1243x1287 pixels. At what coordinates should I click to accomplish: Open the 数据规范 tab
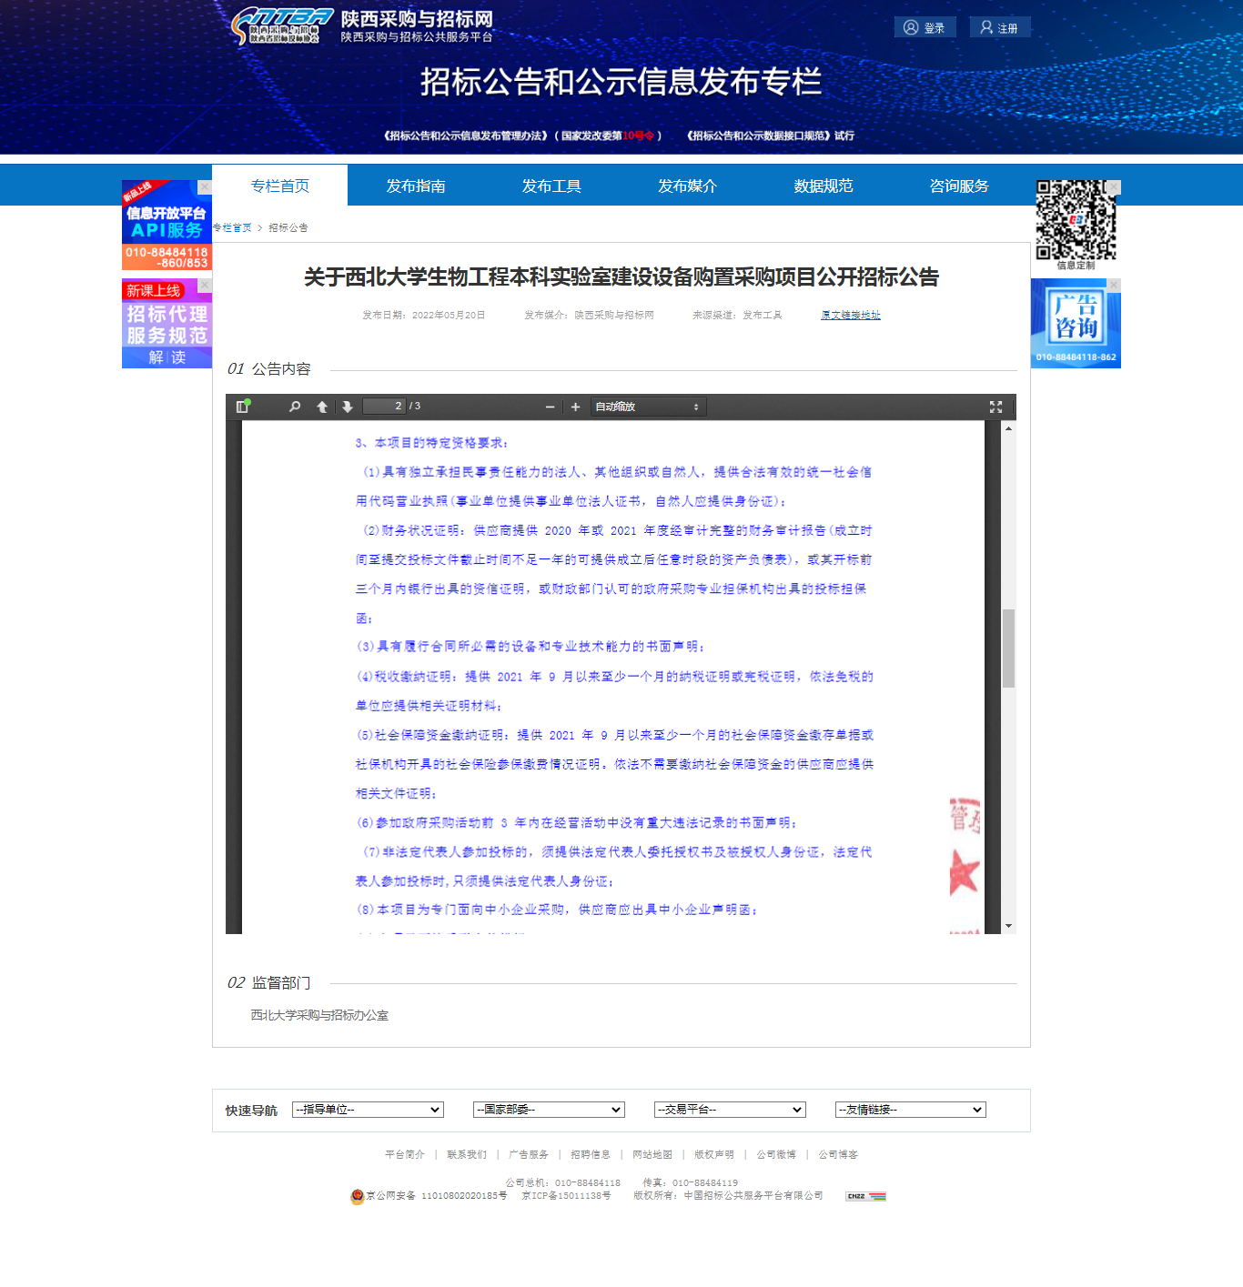[x=824, y=186]
